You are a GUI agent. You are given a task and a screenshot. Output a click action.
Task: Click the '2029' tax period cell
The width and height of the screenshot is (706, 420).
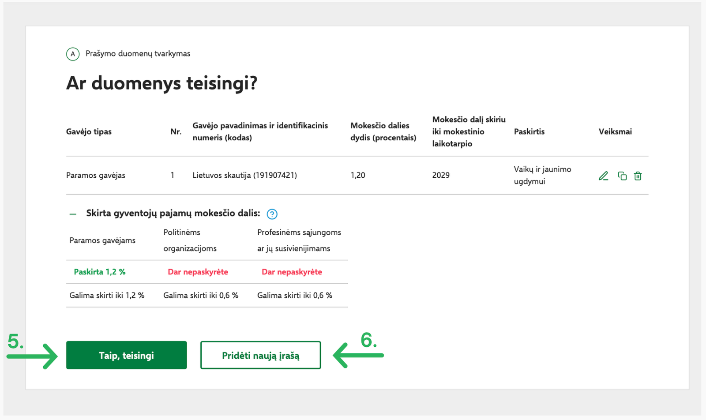pyautogui.click(x=441, y=175)
